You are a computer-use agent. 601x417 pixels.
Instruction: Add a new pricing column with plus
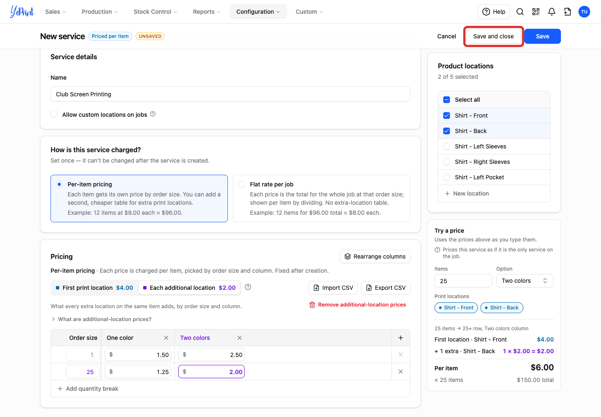[401, 338]
